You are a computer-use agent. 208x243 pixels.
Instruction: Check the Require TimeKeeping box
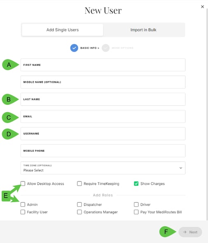point(79,184)
